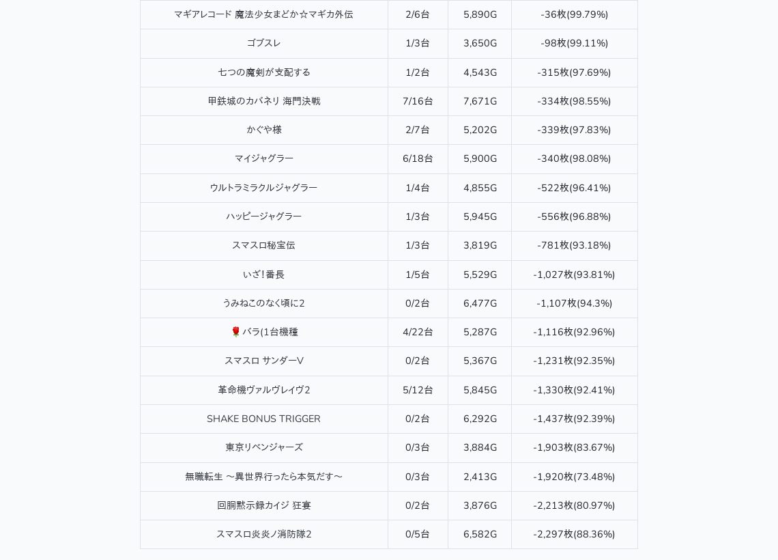Open the スマスロ秘宝伝 entry

point(263,245)
